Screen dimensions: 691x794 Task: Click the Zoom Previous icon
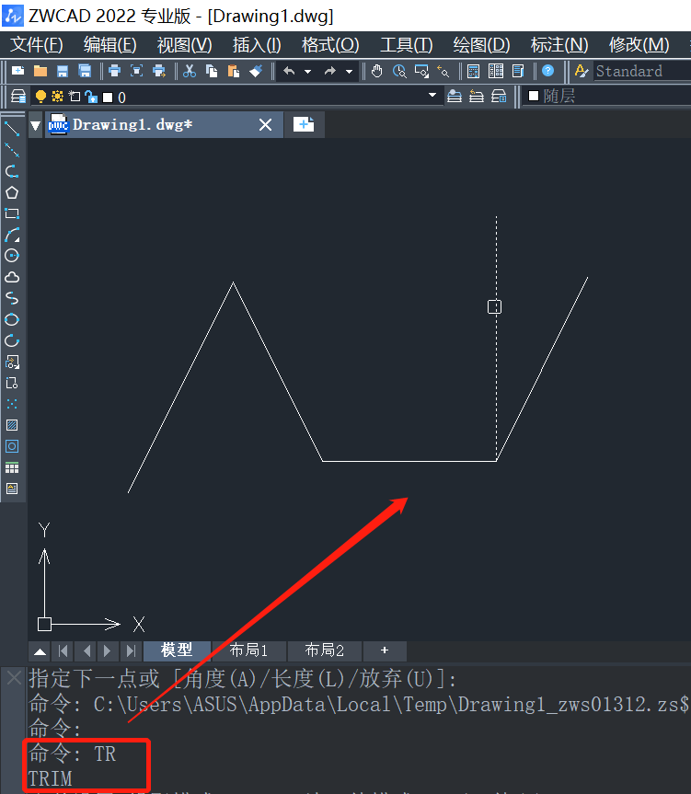[443, 71]
